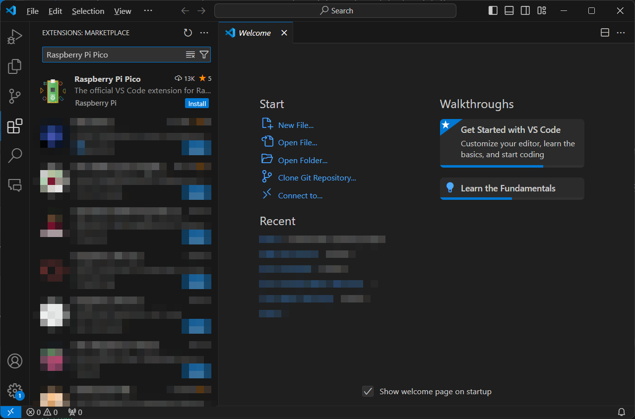
Task: Click the 13K download count
Action: [185, 78]
